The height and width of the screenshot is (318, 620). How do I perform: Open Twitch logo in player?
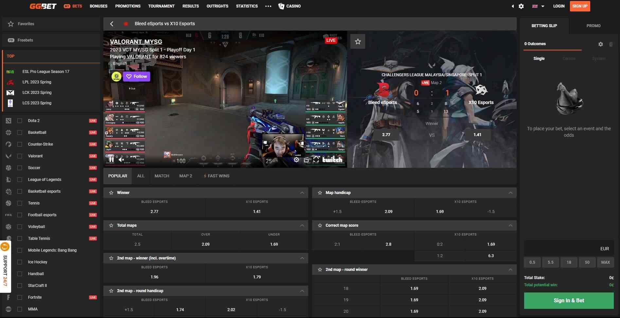332,159
